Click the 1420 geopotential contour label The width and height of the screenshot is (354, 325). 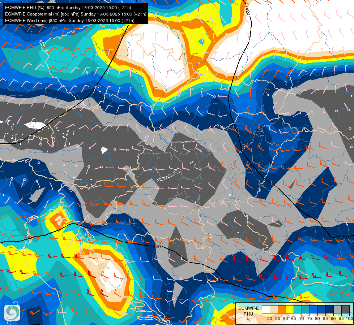pyautogui.click(x=247, y=10)
